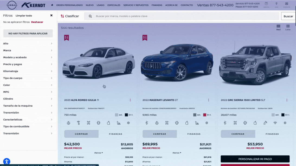The image size is (296, 166).
Task: Click Bluetooth icon on Maserati Levante card
Action: tap(147, 123)
